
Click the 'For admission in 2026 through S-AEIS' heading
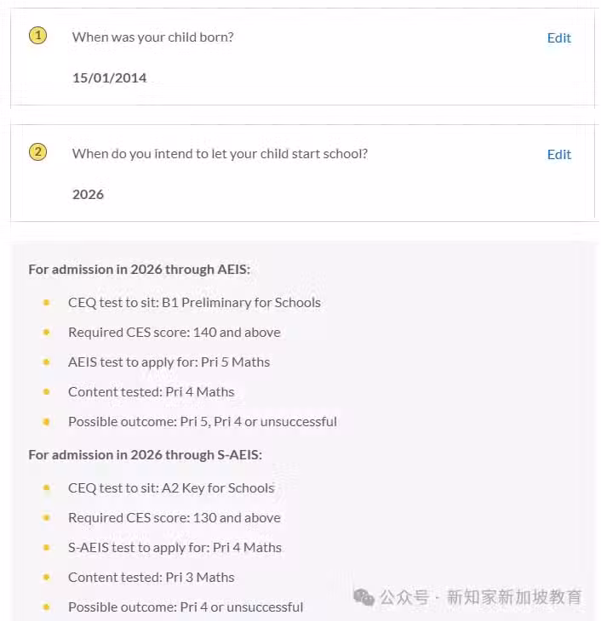tap(145, 454)
